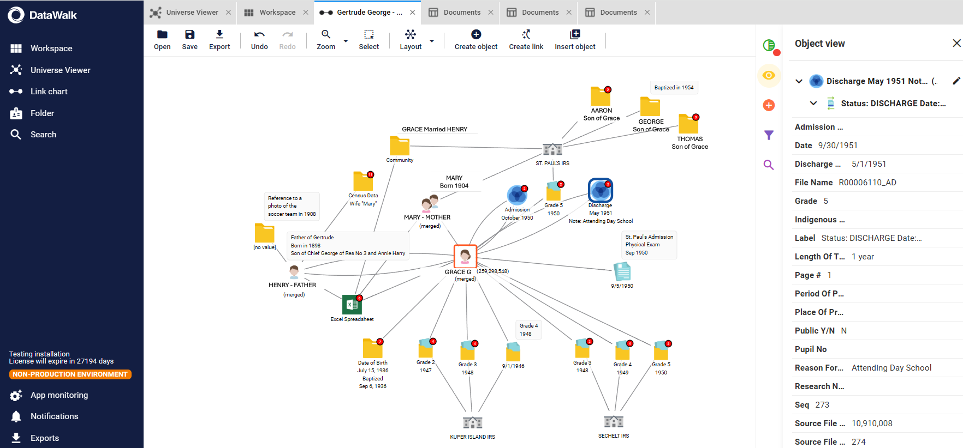This screenshot has width=963, height=448.
Task: Open the Zoom dropdown arrow
Action: (346, 41)
